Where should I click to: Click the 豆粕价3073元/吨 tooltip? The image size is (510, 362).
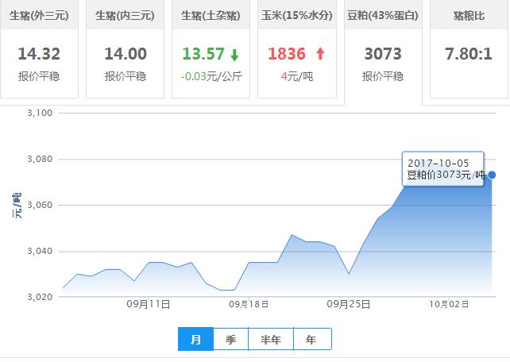tap(443, 169)
